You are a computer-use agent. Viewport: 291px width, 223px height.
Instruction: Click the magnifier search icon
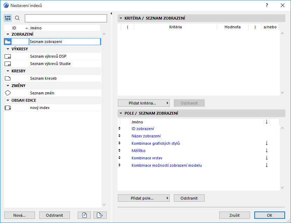pos(17,18)
